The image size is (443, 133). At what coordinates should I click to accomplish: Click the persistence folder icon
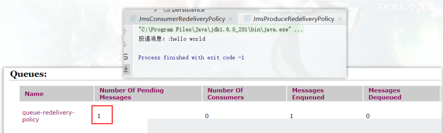point(167,10)
